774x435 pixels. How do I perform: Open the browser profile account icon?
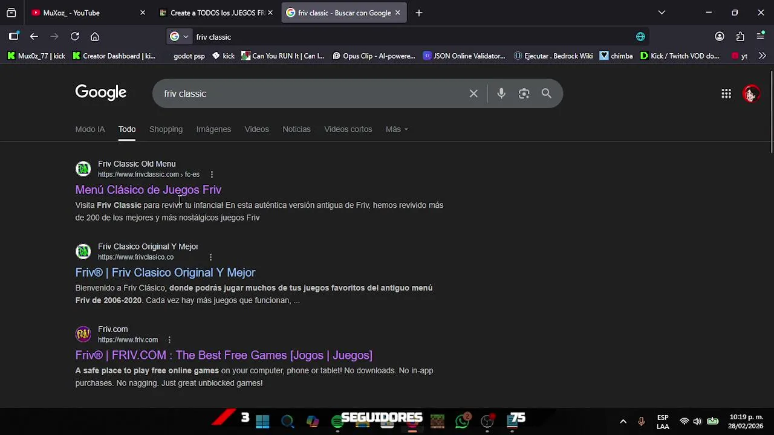click(720, 36)
